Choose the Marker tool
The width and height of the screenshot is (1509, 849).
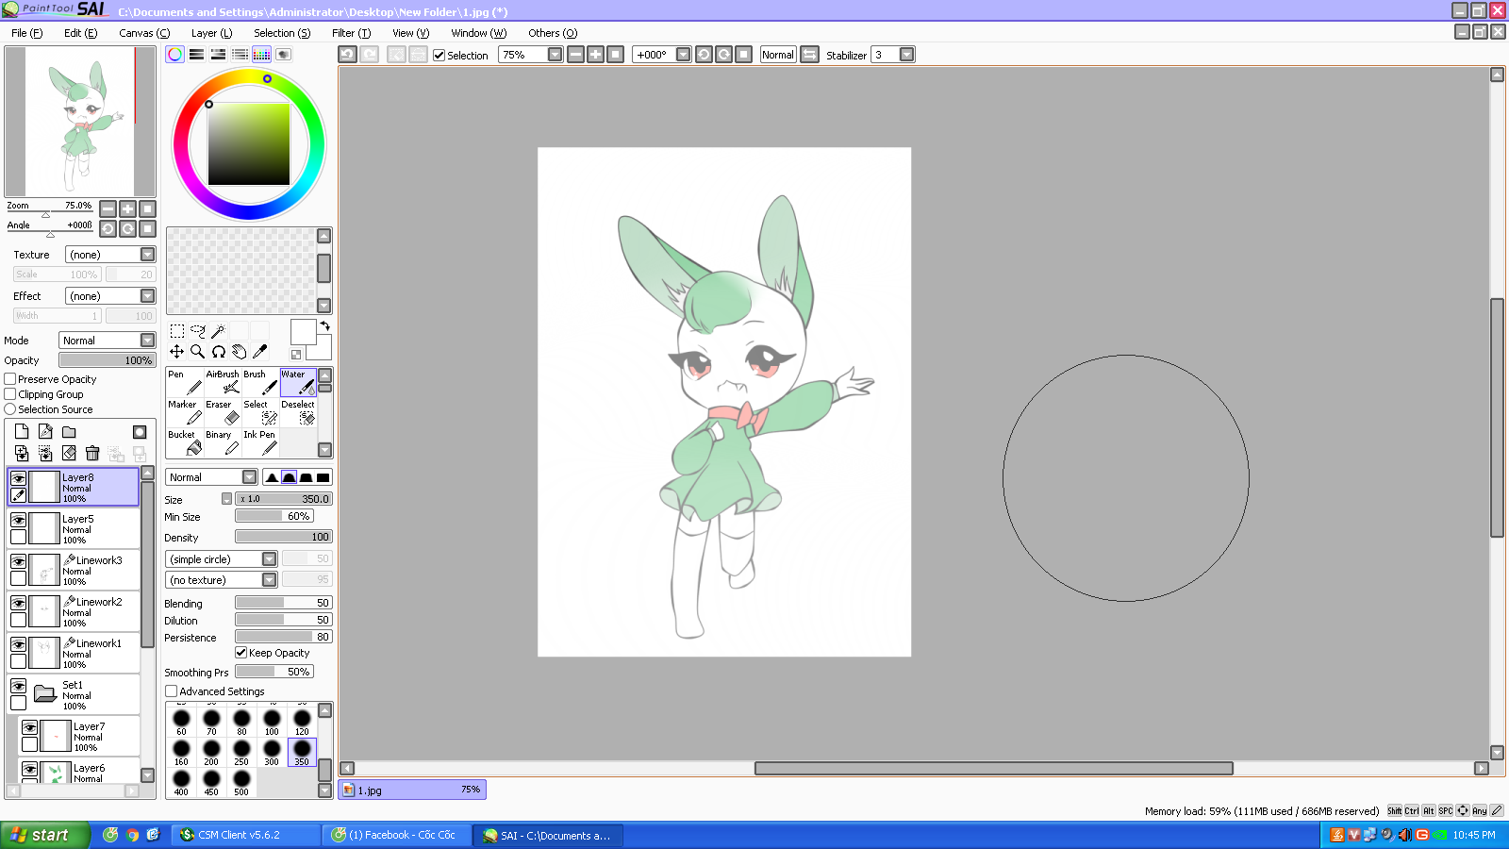(184, 412)
